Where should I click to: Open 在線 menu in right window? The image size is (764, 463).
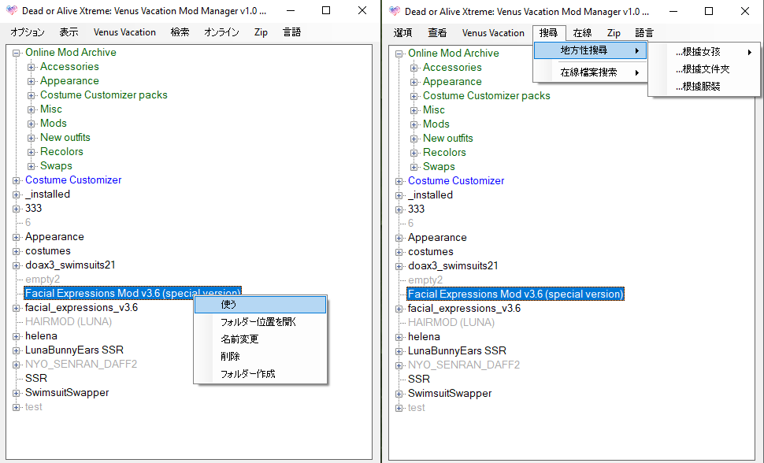tap(582, 33)
